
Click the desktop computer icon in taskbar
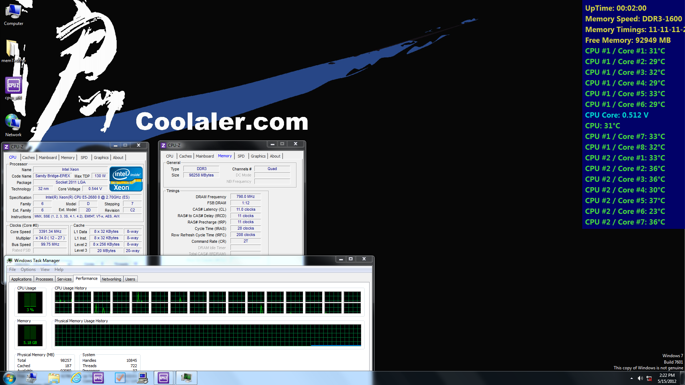[142, 378]
